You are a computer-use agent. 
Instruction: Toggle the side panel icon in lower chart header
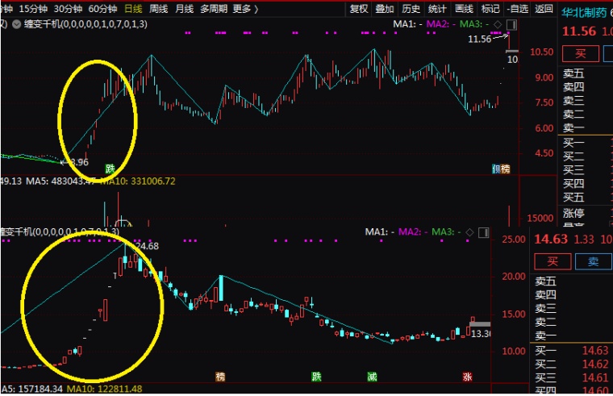click(484, 232)
